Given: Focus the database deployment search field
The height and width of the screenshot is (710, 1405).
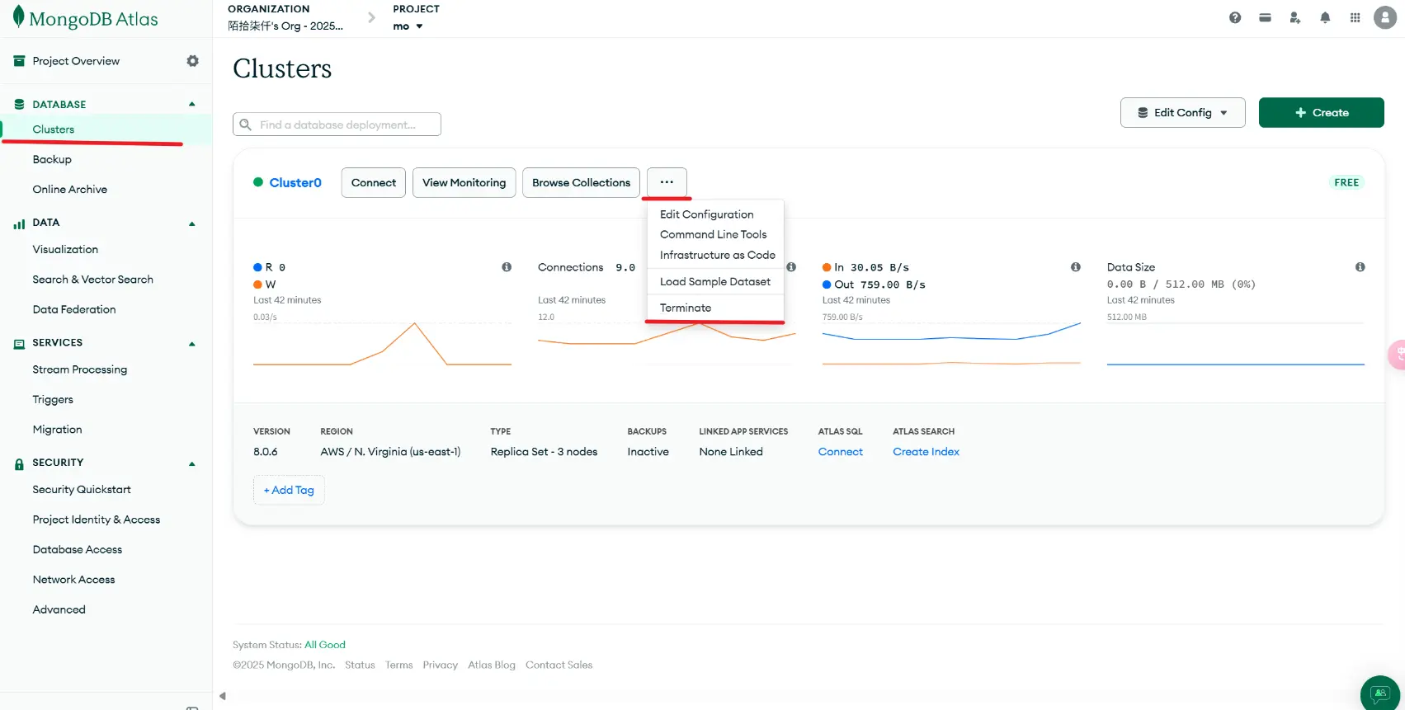Looking at the screenshot, I should 345,125.
